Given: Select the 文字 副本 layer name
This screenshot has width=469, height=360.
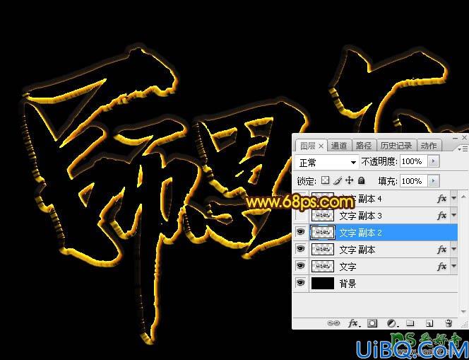Looking at the screenshot, I should coord(357,250).
